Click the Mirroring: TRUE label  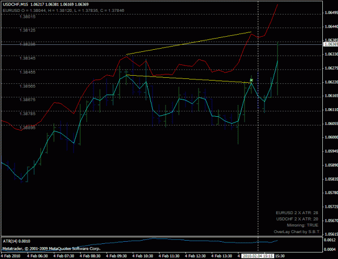[302, 225]
